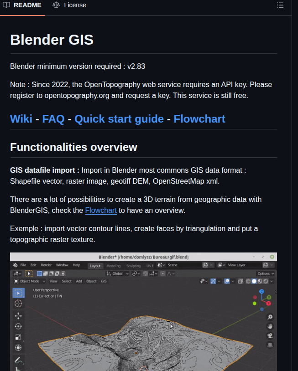This screenshot has width=298, height=371.
Task: Open the Render menu in Blender
Action: click(46, 265)
